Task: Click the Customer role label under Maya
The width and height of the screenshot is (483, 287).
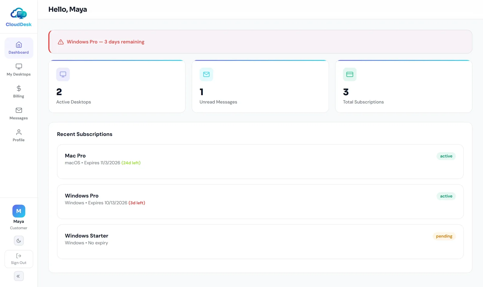Action: coord(19,228)
